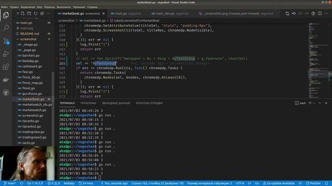Maximize the terminal panel with up chevron
Screen dimensions: 332x186
(x=320, y=103)
